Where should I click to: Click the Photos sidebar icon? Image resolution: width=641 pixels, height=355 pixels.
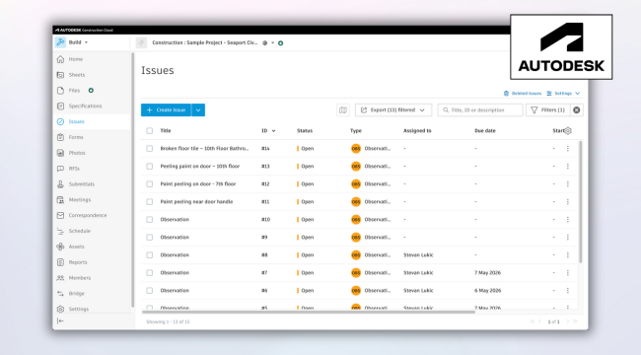pos(60,153)
